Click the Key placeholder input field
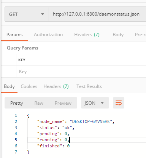Screen dimensions: 146x158 point(81,72)
